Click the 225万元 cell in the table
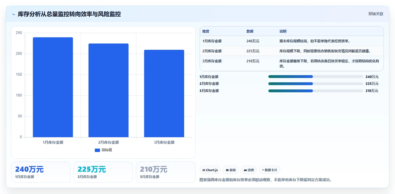Viewport: 395px width, 194px height. pos(253,51)
